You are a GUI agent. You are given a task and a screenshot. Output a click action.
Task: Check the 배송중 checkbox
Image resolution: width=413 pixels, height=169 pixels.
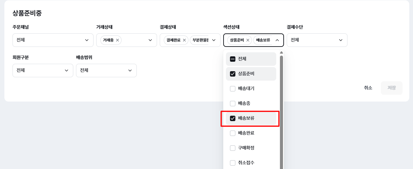click(x=233, y=103)
